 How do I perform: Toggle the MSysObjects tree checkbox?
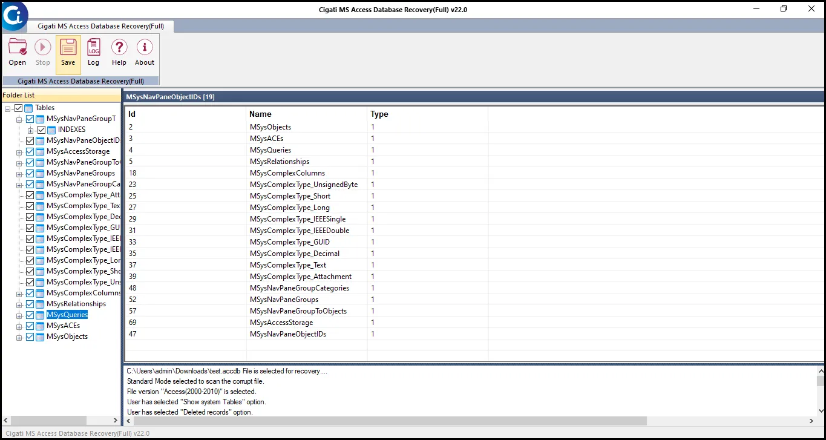coord(30,337)
